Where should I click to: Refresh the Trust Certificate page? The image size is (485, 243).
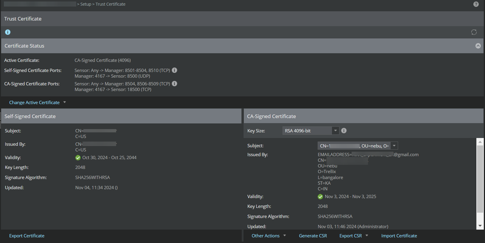coord(474,32)
